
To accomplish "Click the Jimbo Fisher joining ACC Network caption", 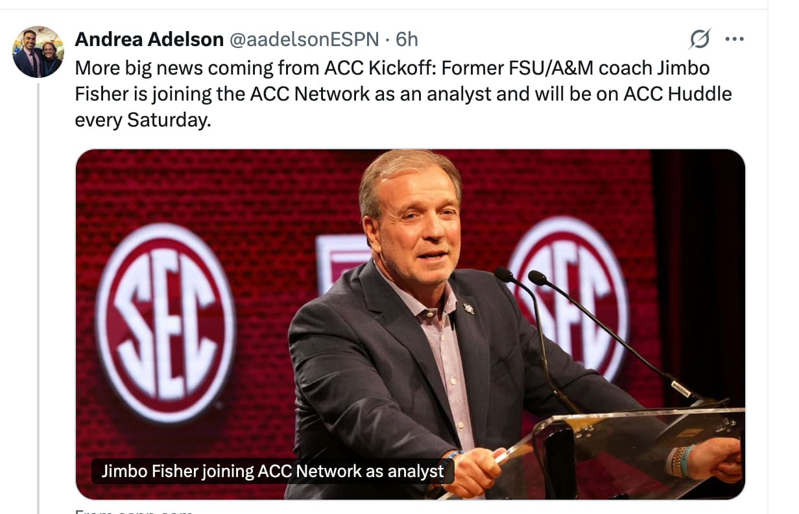I will click(x=272, y=471).
